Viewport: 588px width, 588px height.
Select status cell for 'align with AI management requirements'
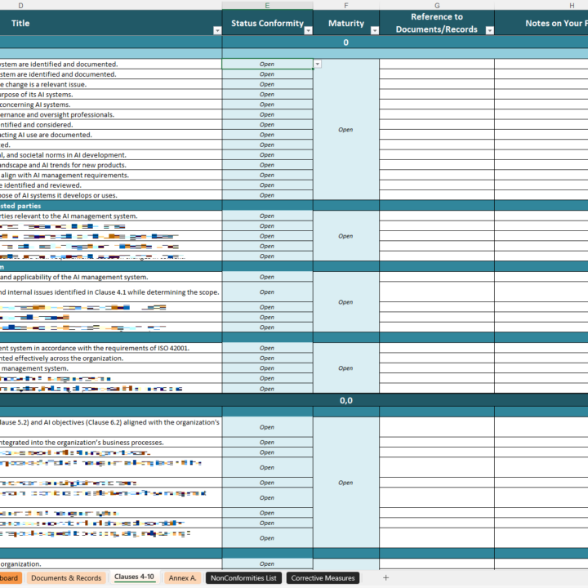click(x=267, y=175)
